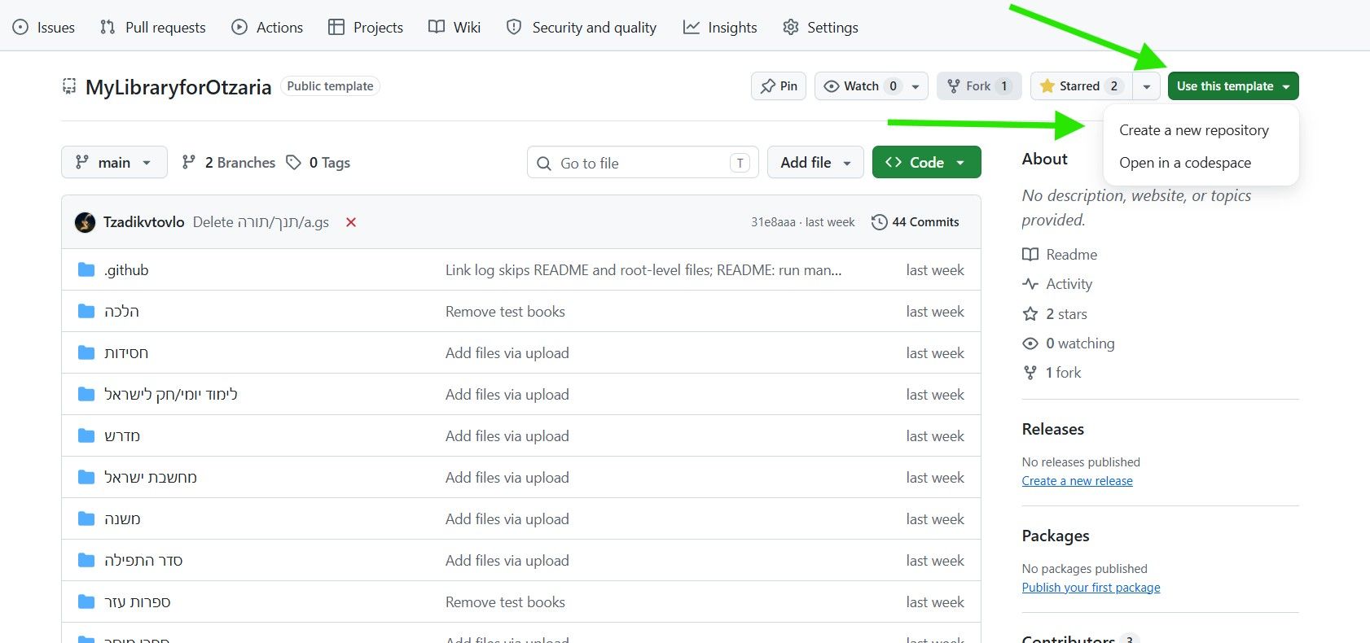Open the Link log skips README commit message
Screen dimensions: 1370x643
click(643, 270)
